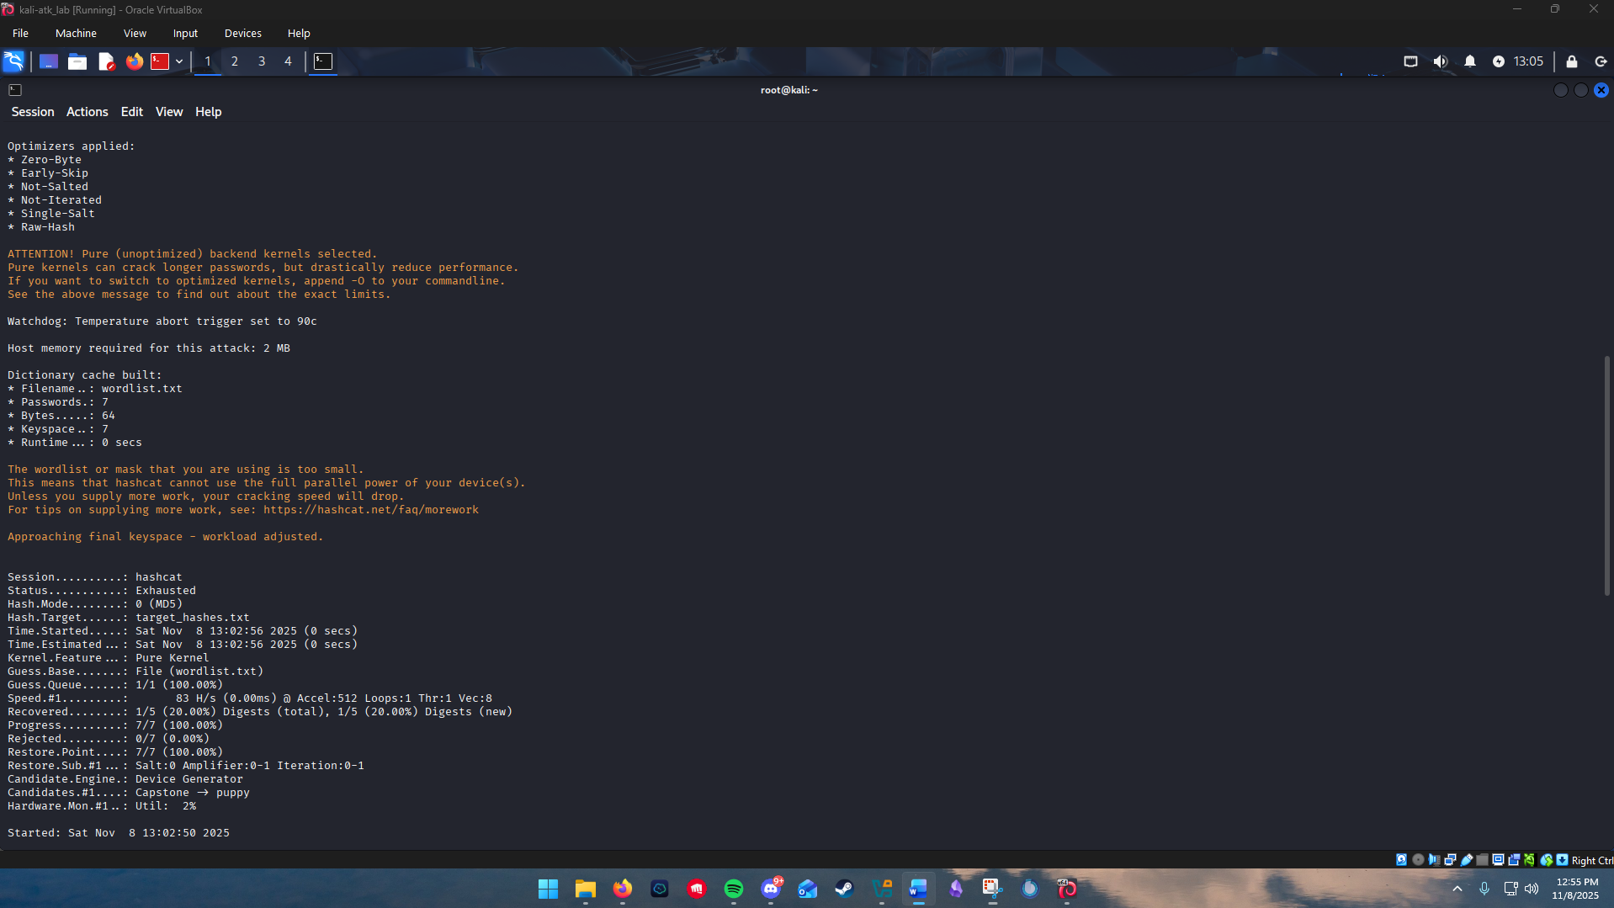The image size is (1614, 908).
Task: Open Snipping Tool from Windows taskbar
Action: coord(992,889)
